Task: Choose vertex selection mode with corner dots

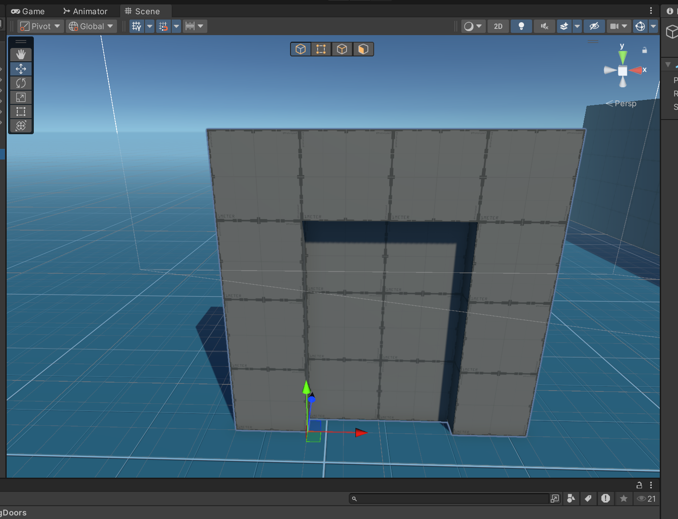Action: [321, 49]
